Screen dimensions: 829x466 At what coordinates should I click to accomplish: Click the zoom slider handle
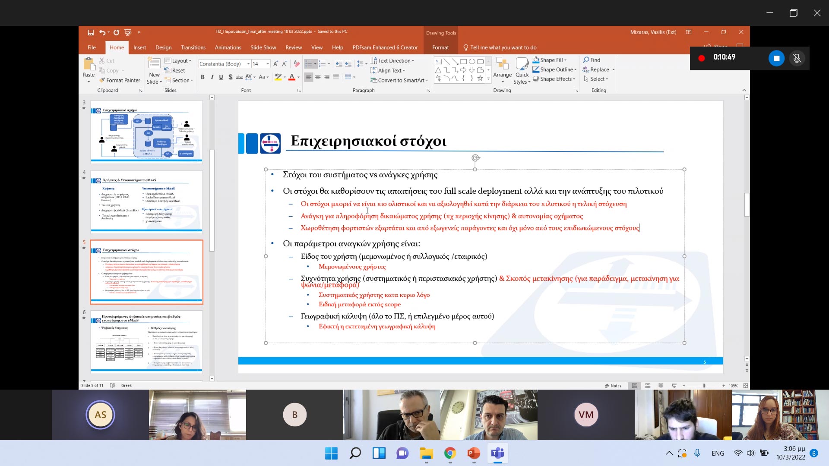click(704, 386)
